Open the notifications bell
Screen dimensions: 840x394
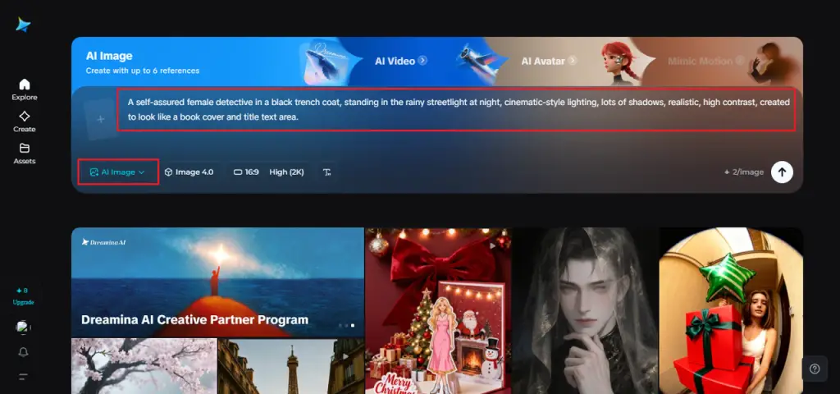pyautogui.click(x=23, y=352)
